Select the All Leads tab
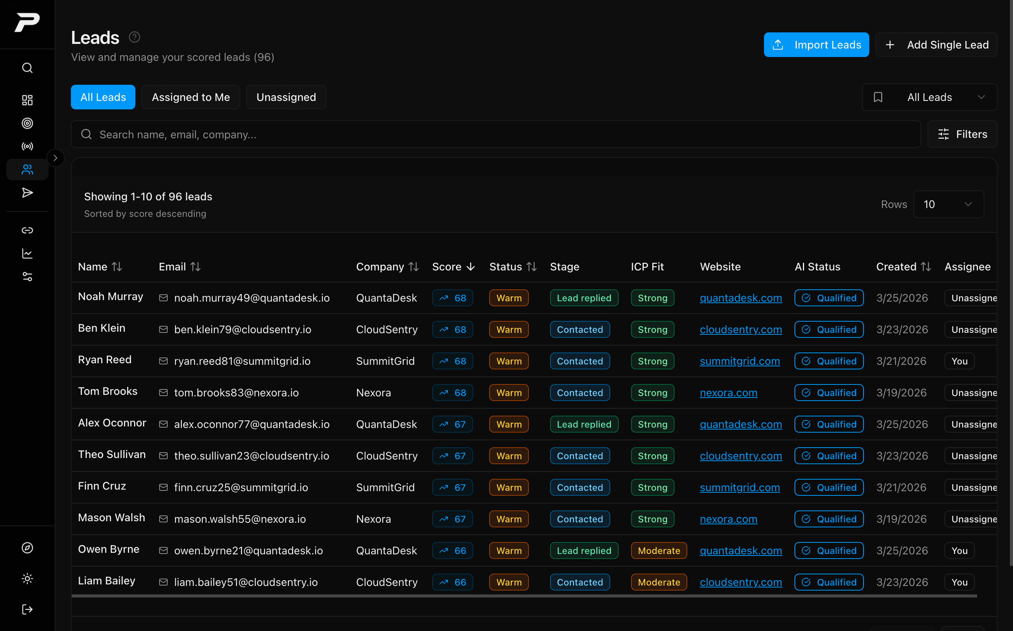 pos(103,97)
